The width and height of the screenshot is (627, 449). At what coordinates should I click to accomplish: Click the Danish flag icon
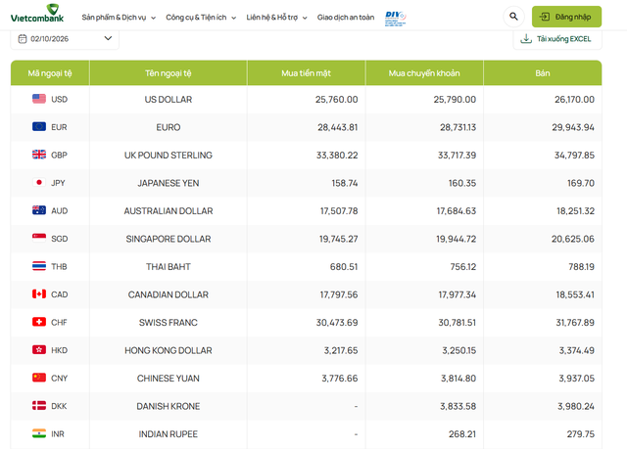tap(39, 406)
